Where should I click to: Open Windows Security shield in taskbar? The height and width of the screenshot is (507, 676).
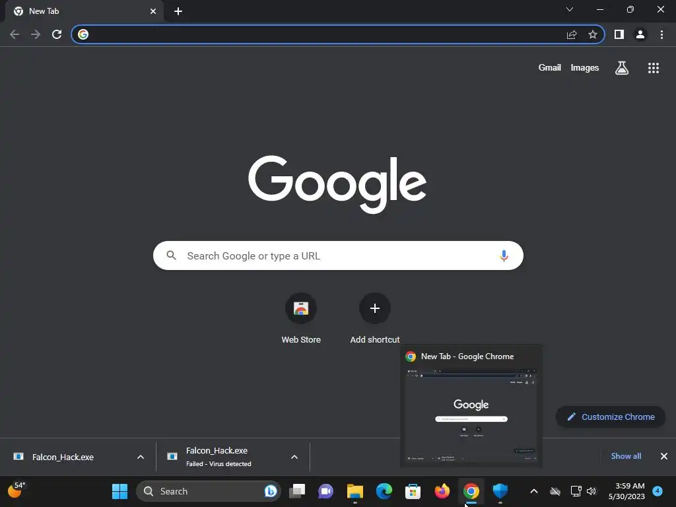click(500, 491)
